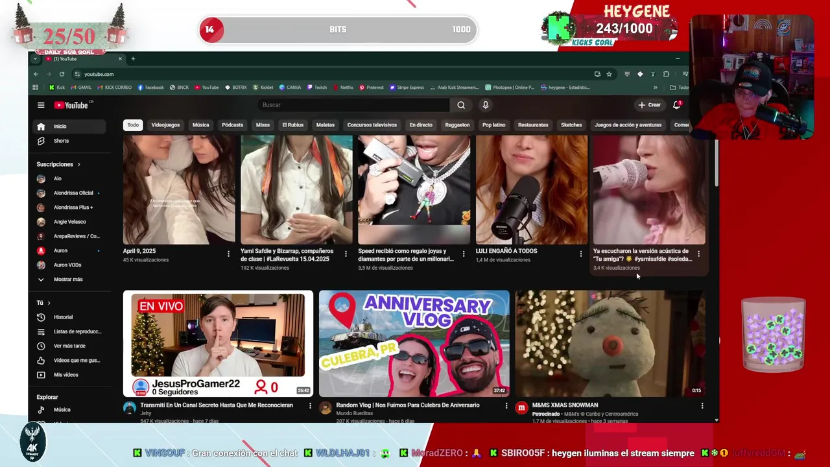The image size is (830, 467).
Task: Select the El Rubius filter chip
Action: (x=292, y=125)
